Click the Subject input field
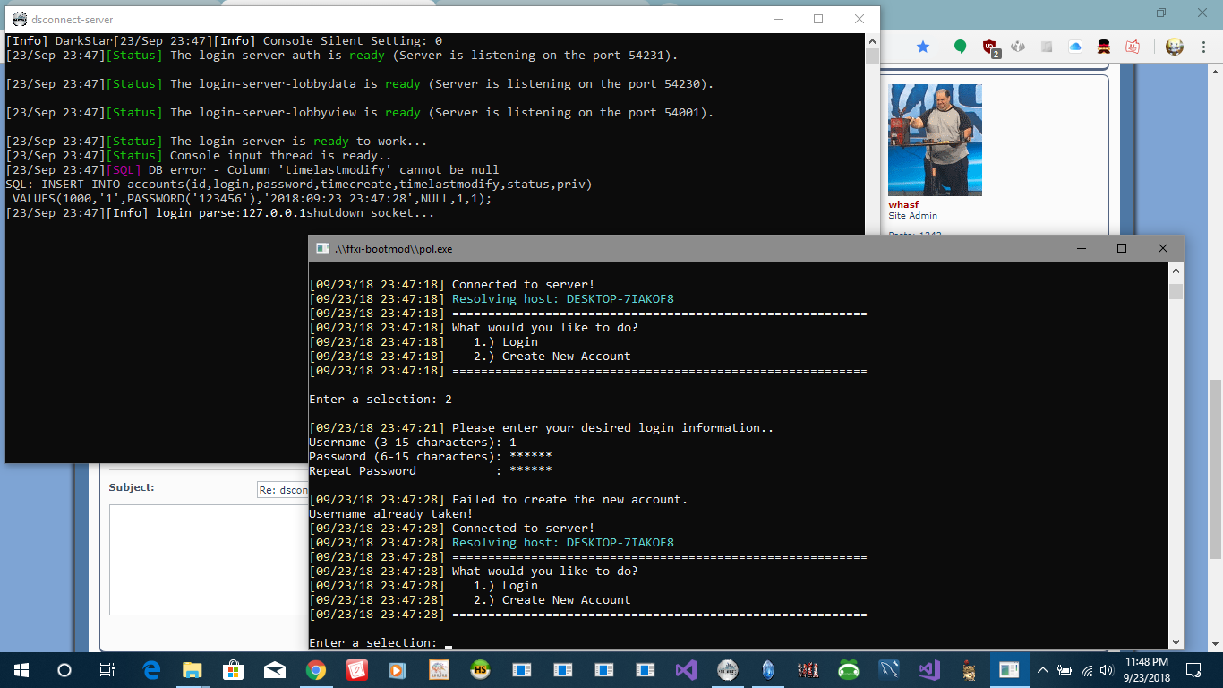The height and width of the screenshot is (688, 1223). (x=282, y=489)
